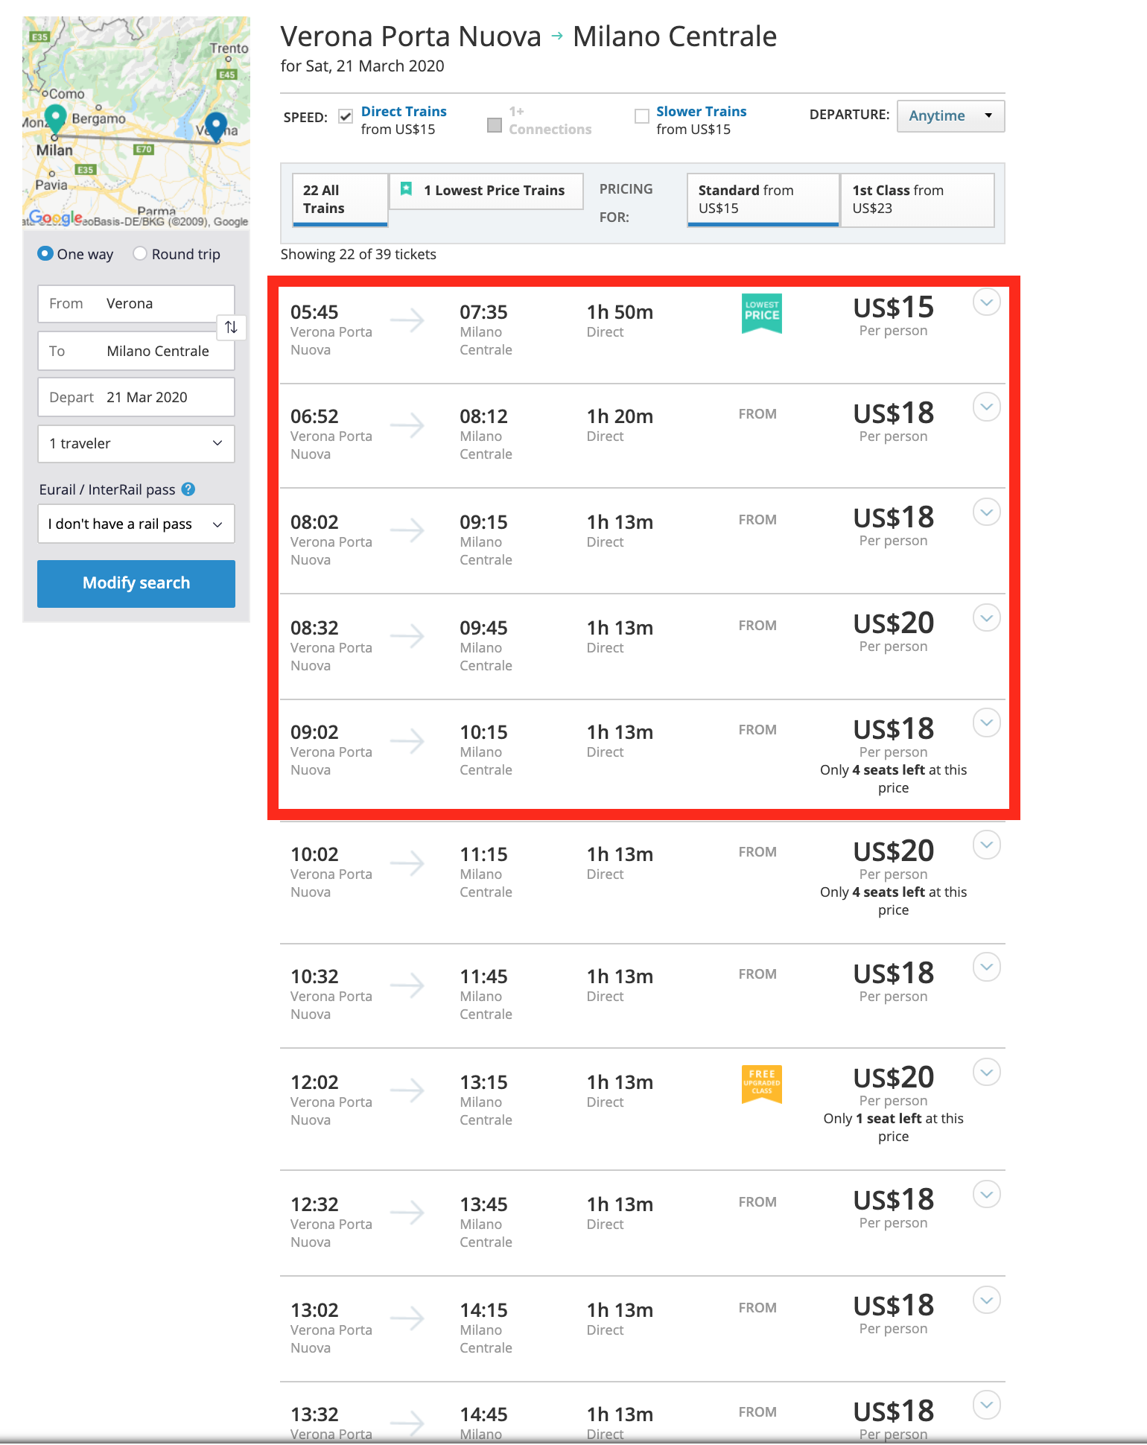Click the Eurail / InterRail pass label
The height and width of the screenshot is (1445, 1147).
[107, 490]
